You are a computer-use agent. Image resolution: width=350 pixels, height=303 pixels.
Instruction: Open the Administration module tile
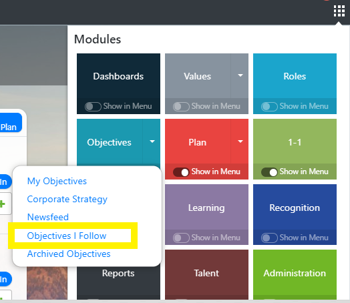click(x=295, y=273)
